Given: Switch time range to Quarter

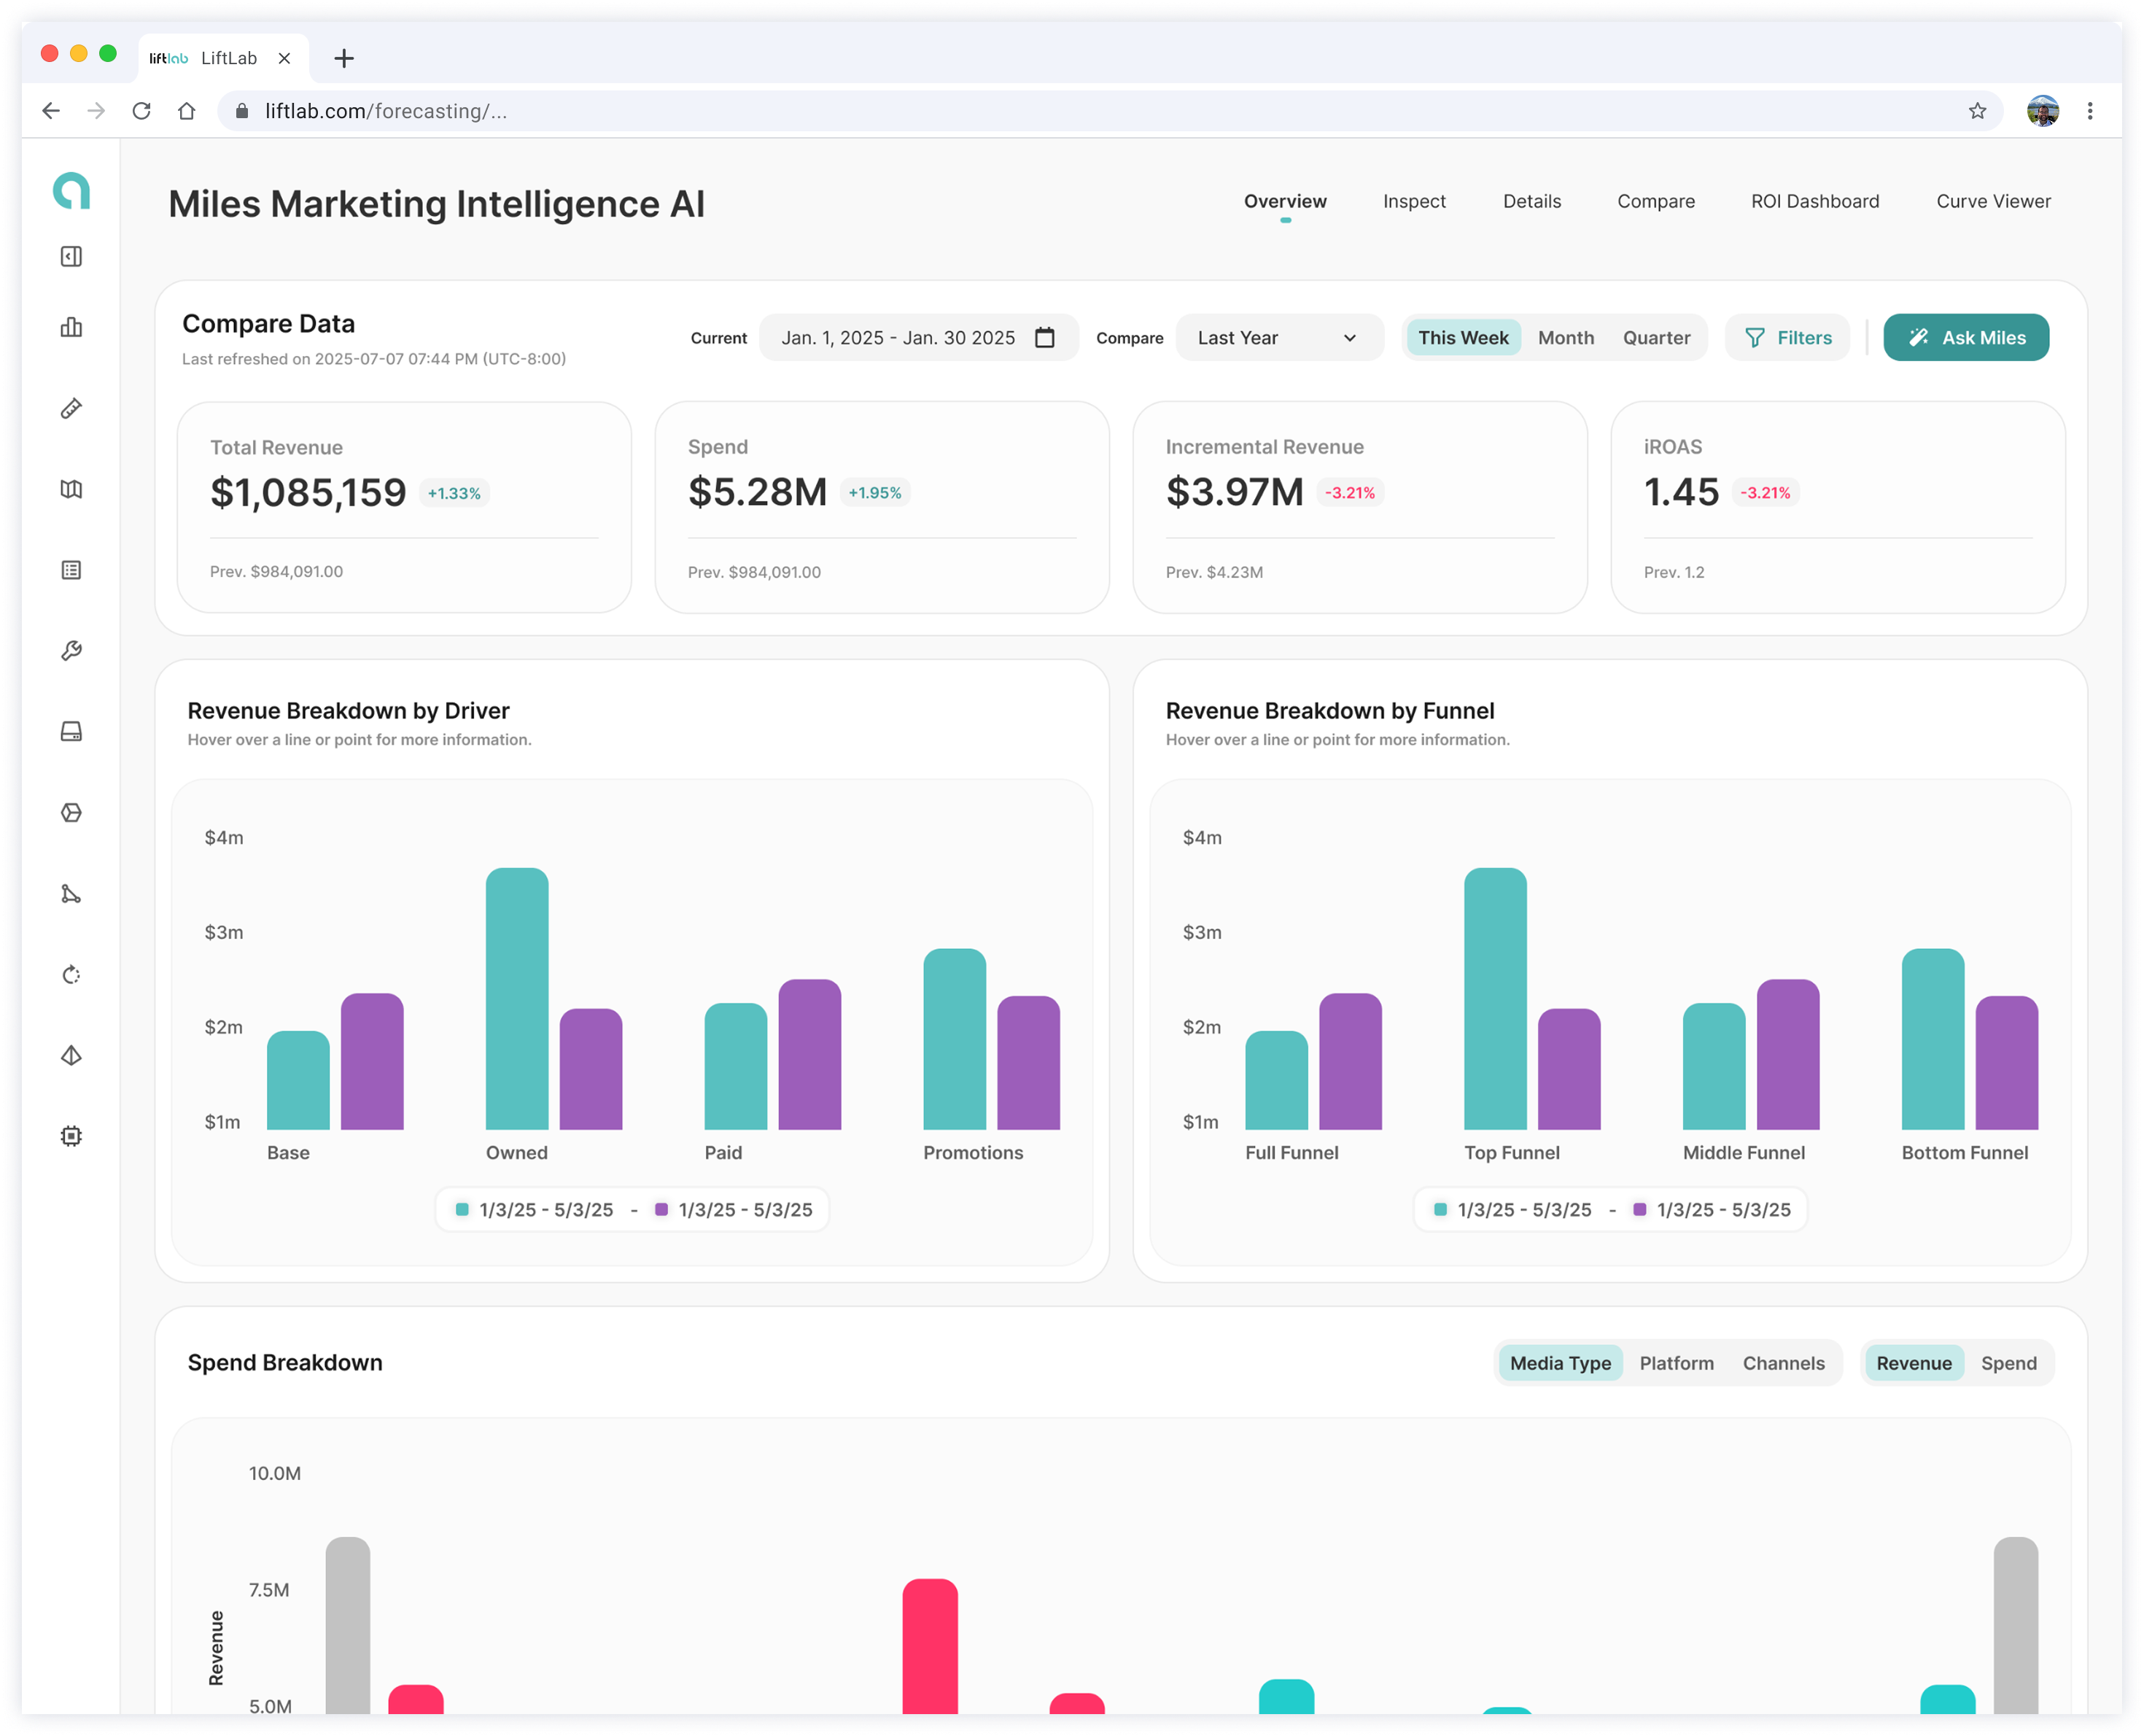Looking at the screenshot, I should (x=1656, y=338).
